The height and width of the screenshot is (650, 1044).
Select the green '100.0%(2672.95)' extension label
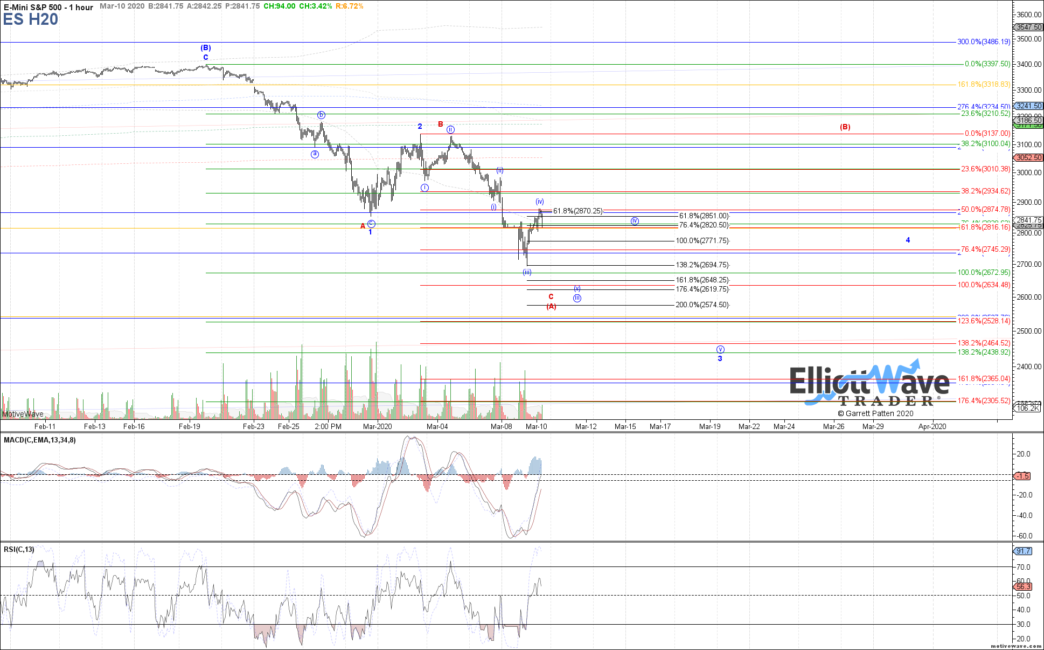tap(984, 273)
